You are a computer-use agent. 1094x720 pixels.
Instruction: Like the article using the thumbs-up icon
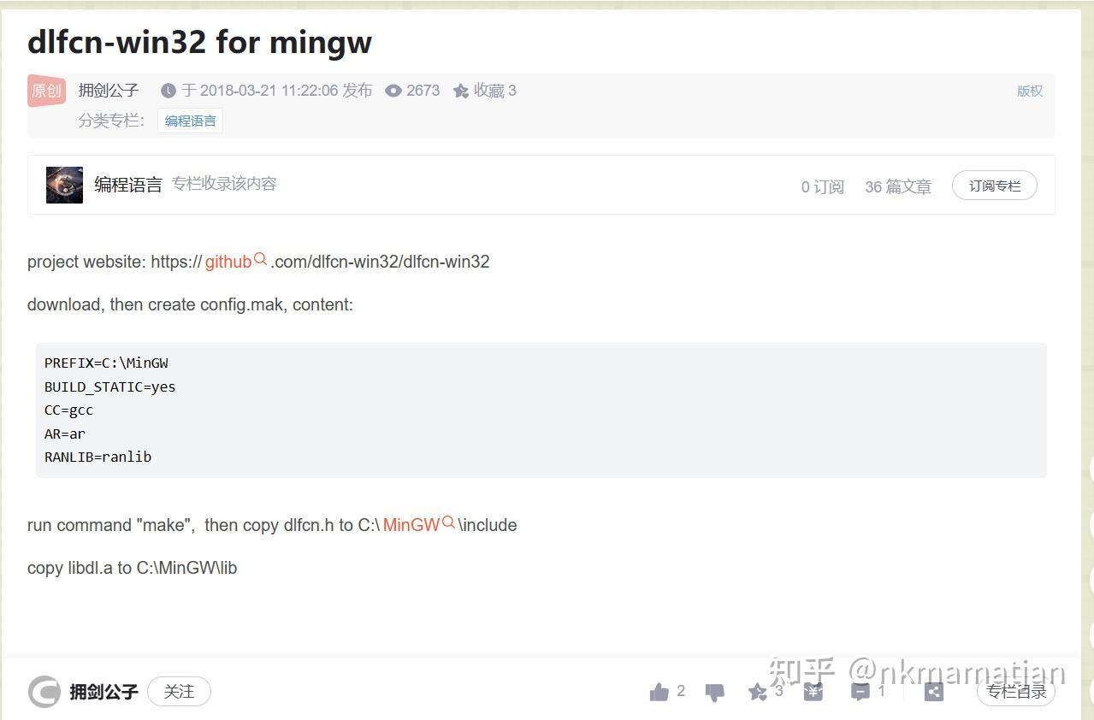click(659, 691)
